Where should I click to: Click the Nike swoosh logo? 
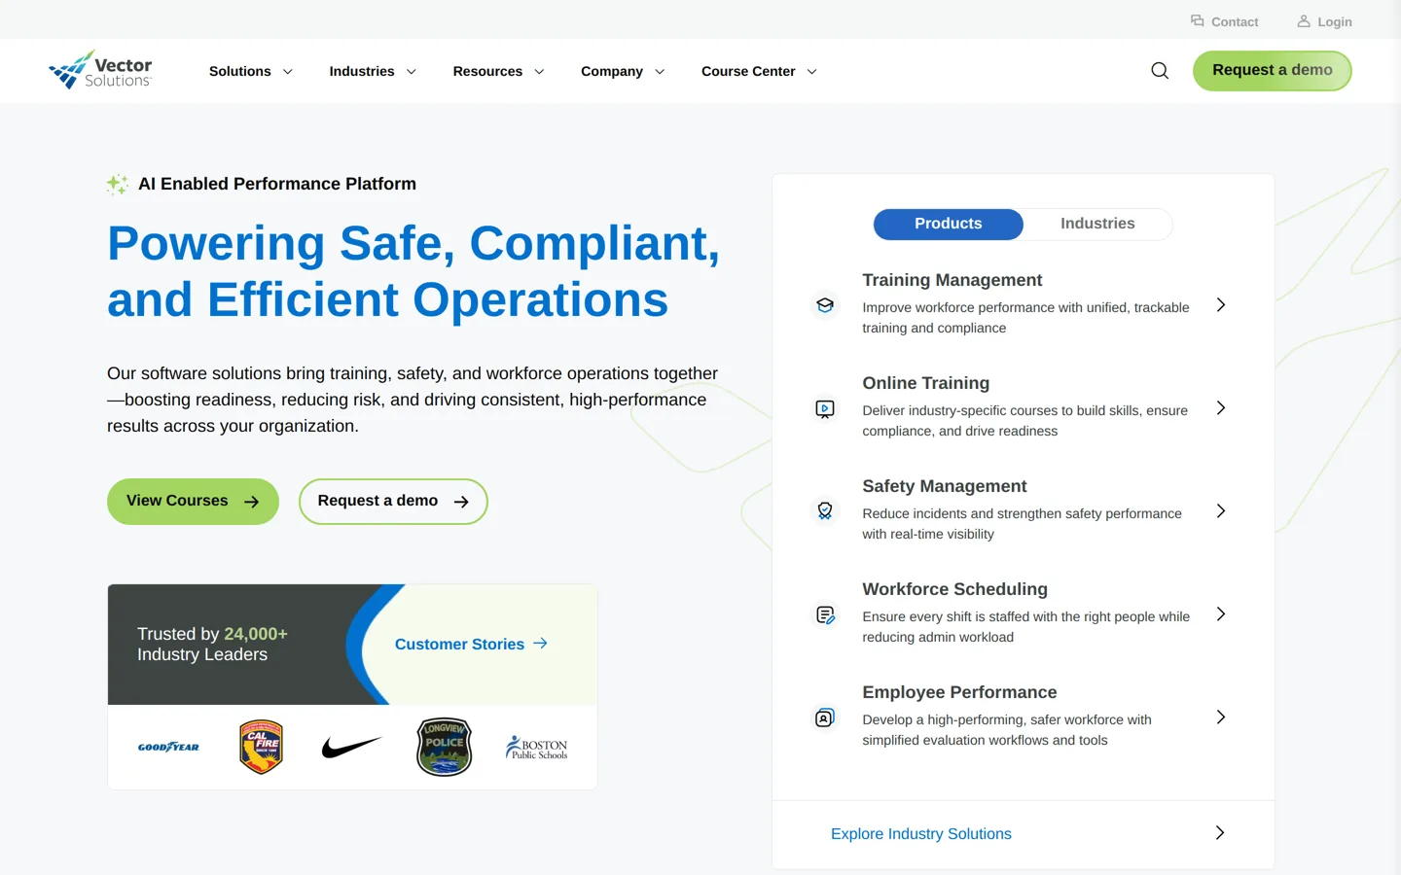pos(351,747)
